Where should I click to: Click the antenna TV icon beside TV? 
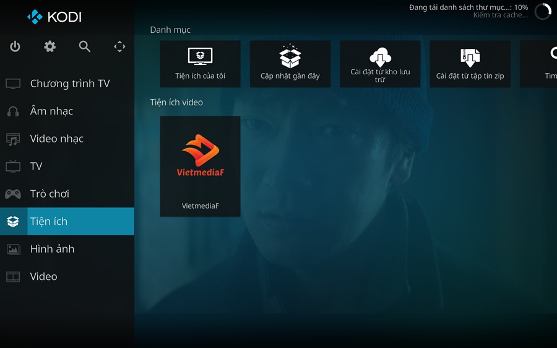click(13, 167)
